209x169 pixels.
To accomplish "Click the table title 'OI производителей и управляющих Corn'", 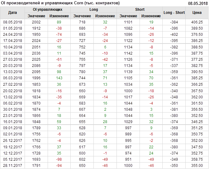I will point(61,3).
